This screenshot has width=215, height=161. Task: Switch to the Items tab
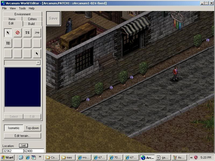click(12, 19)
